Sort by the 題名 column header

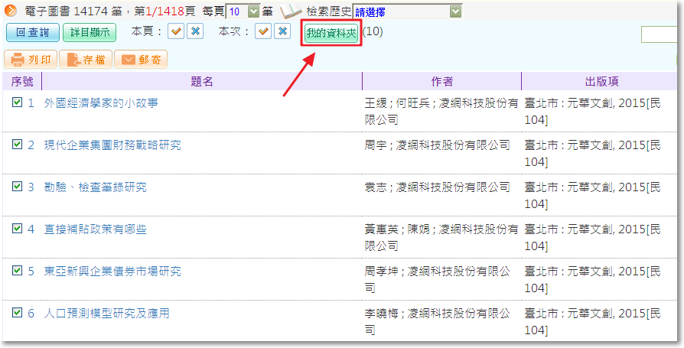201,81
